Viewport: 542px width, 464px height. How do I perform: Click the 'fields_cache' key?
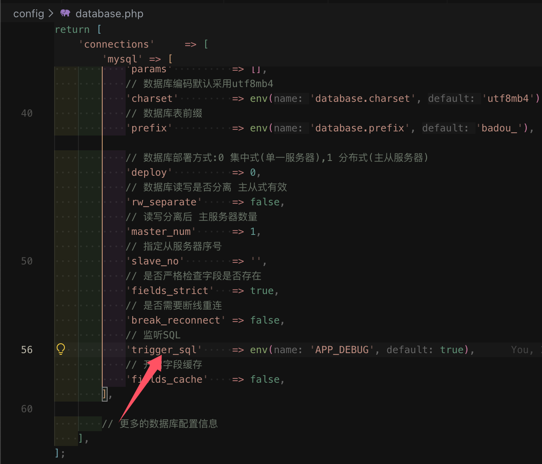[167, 379]
